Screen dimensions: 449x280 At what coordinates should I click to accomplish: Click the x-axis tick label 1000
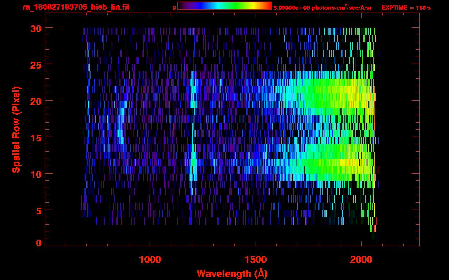[150, 260]
